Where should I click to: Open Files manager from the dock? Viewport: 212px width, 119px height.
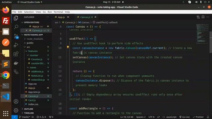[x=6, y=32]
